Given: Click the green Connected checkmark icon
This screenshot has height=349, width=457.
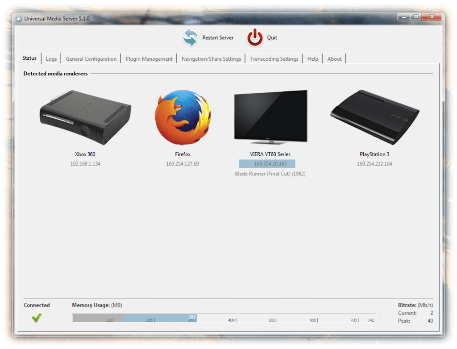Looking at the screenshot, I should pyautogui.click(x=37, y=318).
